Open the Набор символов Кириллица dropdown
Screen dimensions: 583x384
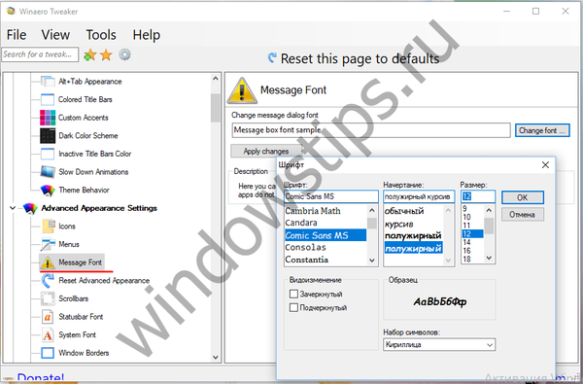pos(439,344)
